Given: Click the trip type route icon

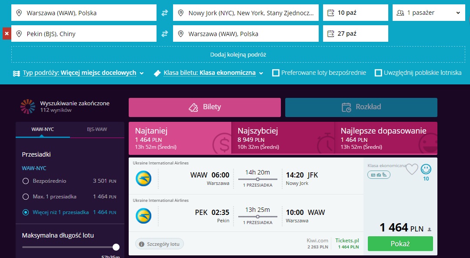Looking at the screenshot, I should pos(17,73).
